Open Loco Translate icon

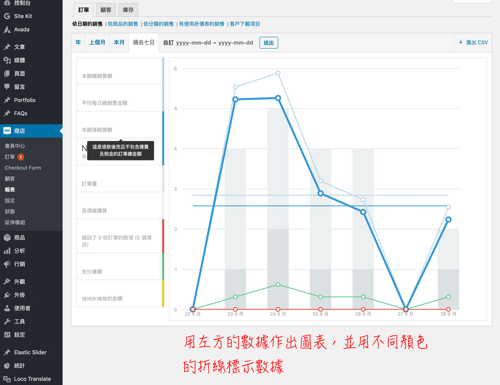(7, 379)
